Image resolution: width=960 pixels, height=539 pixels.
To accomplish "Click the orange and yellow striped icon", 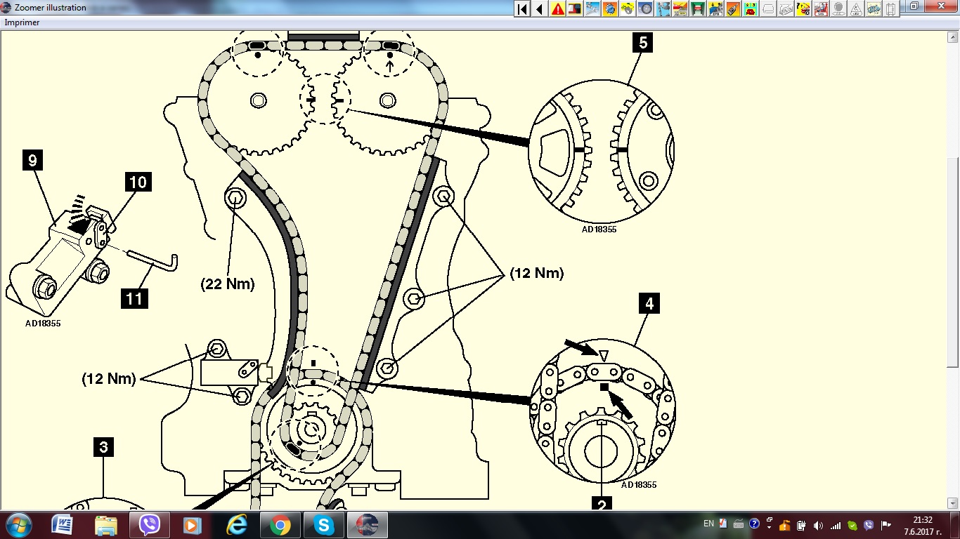I will [680, 9].
